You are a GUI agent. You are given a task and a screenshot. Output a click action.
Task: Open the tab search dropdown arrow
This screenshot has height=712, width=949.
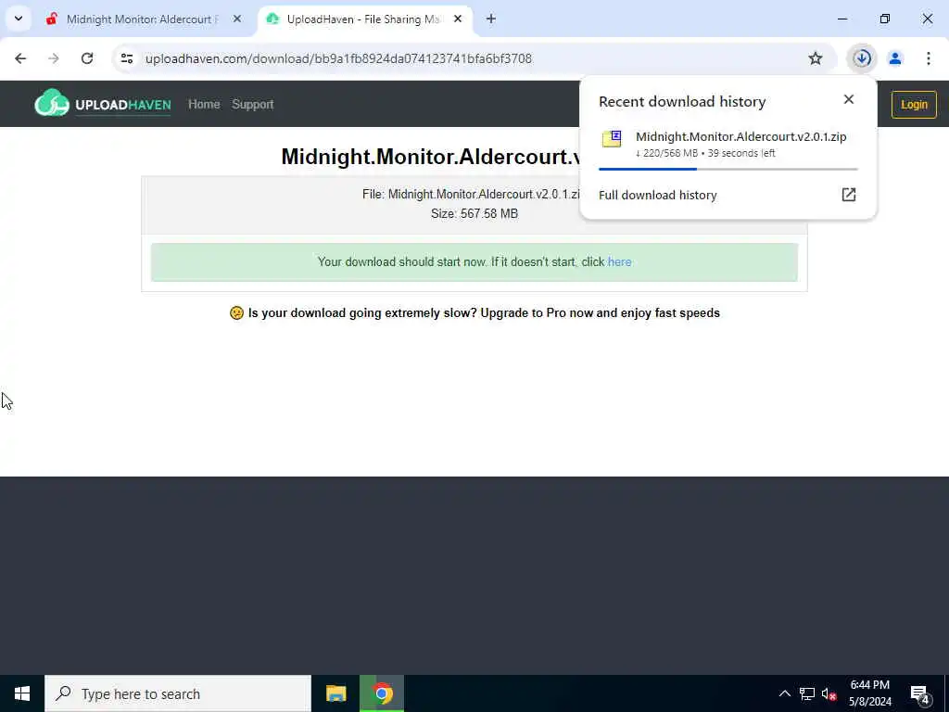(19, 19)
